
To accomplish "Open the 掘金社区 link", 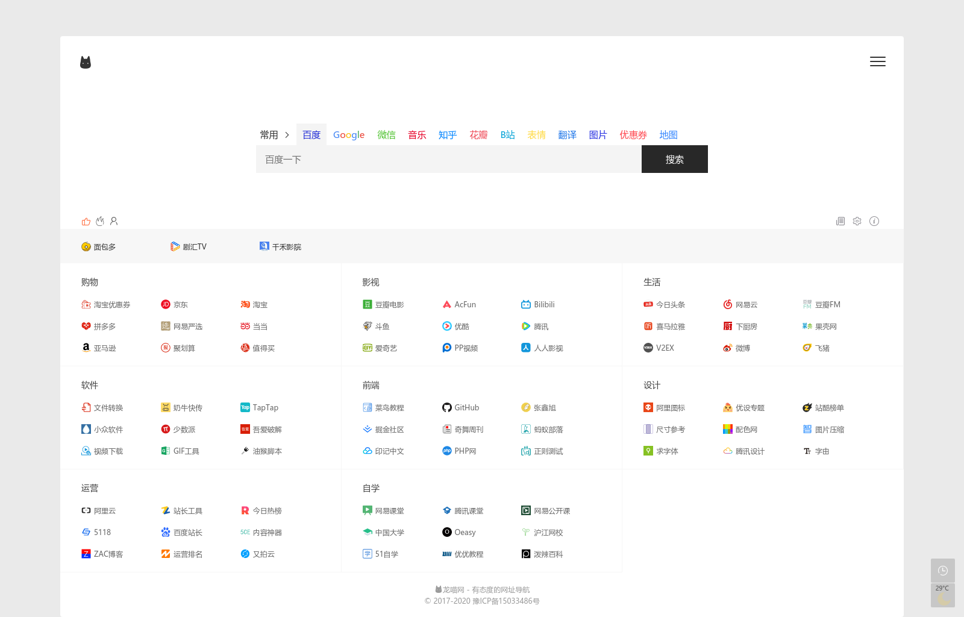I will pyautogui.click(x=383, y=430).
